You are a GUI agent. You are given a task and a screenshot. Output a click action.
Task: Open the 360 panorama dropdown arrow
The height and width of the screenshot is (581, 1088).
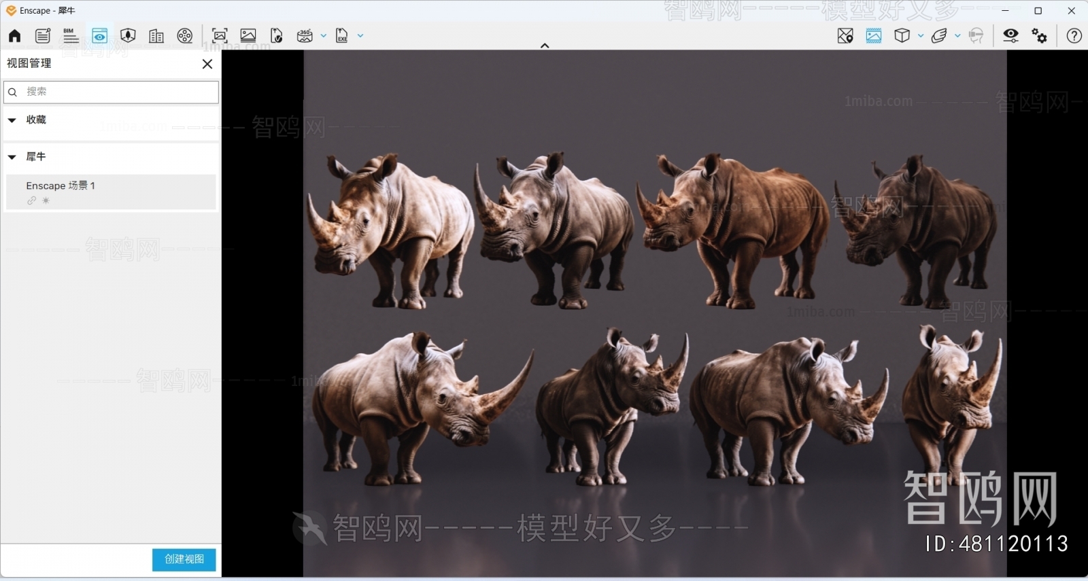pos(324,36)
